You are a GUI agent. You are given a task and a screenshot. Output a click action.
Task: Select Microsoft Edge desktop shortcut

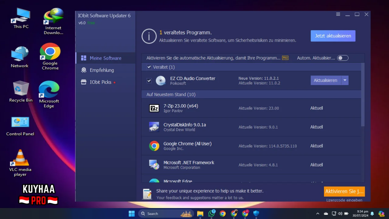[x=49, y=94]
